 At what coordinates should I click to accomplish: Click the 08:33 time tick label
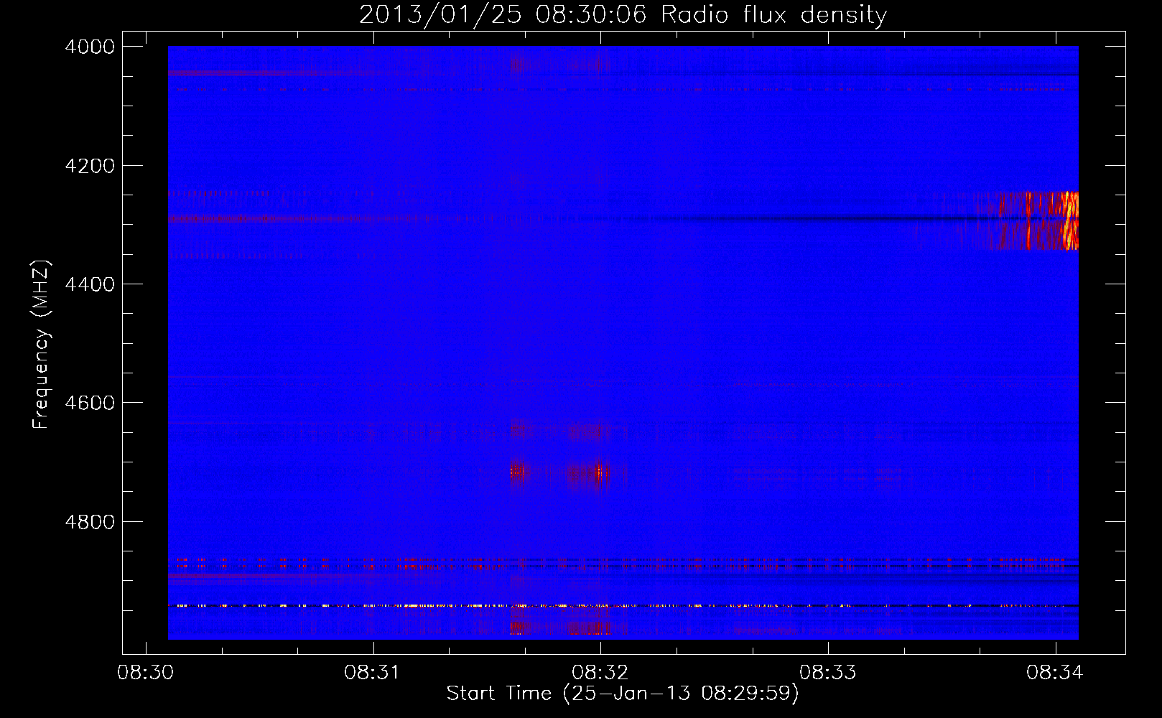click(828, 673)
